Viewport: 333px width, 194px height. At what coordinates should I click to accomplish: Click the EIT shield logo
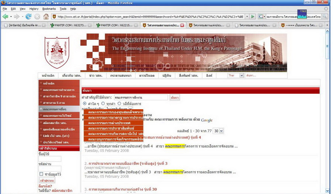point(57,52)
